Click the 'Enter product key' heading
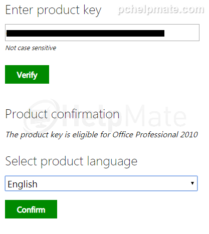The image size is (209, 234). [x=53, y=11]
